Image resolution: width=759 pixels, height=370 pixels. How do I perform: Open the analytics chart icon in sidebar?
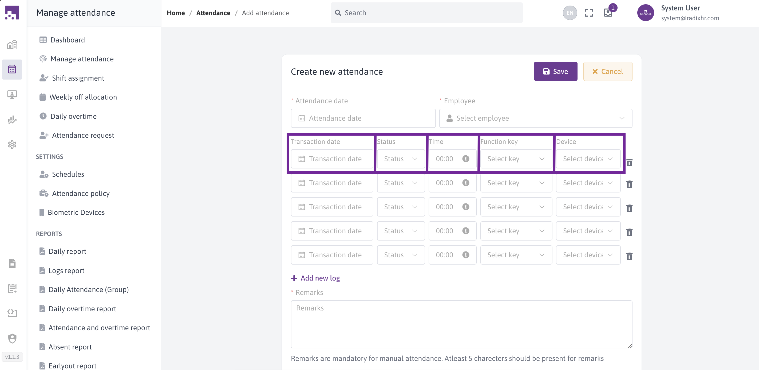[x=12, y=120]
